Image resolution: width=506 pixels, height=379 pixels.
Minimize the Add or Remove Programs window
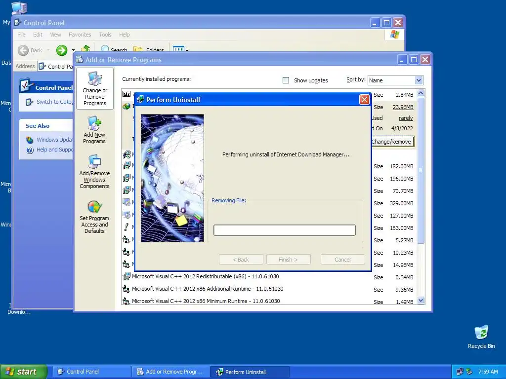(x=402, y=60)
